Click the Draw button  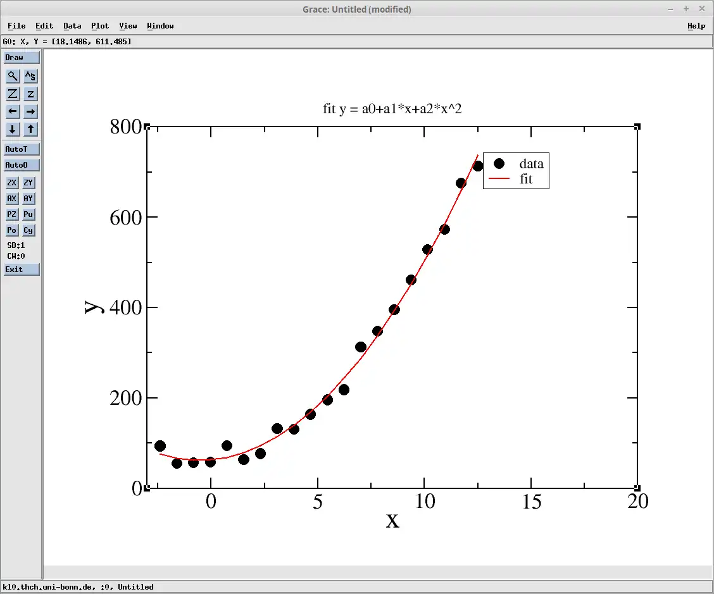pyautogui.click(x=22, y=58)
